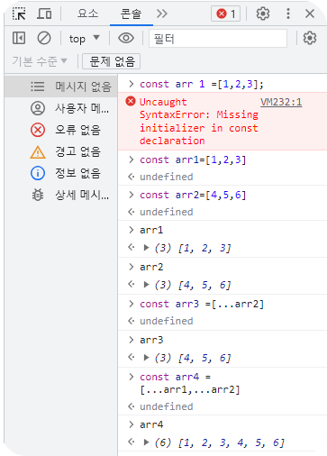Select the 경고 없음 sidebar filter

(x=61, y=151)
